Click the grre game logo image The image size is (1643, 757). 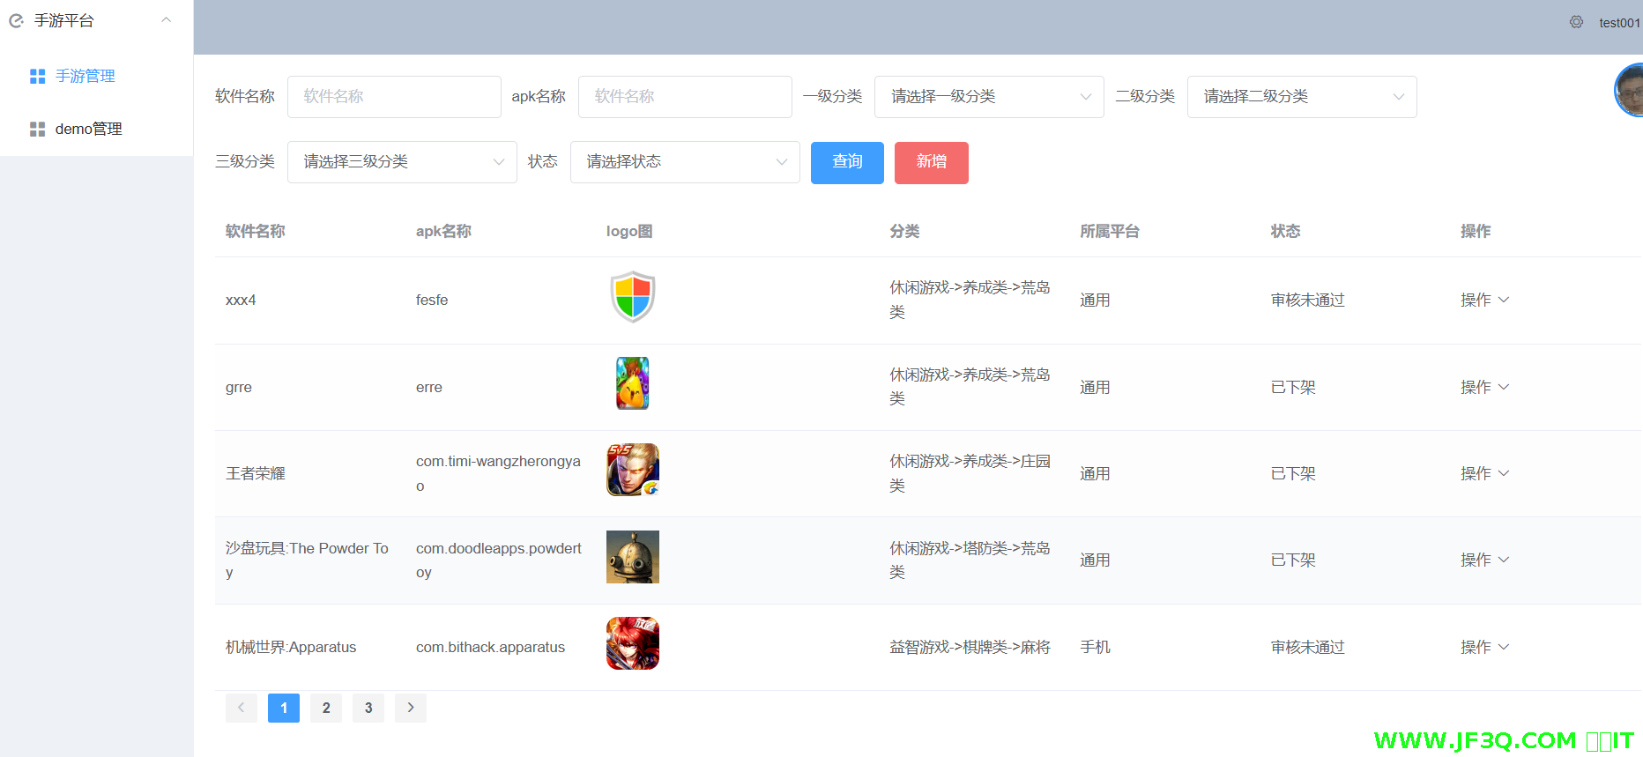[632, 383]
